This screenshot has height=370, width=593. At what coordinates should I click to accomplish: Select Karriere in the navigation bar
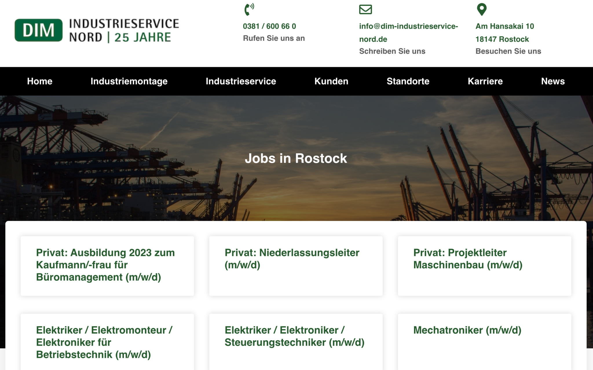(x=485, y=81)
